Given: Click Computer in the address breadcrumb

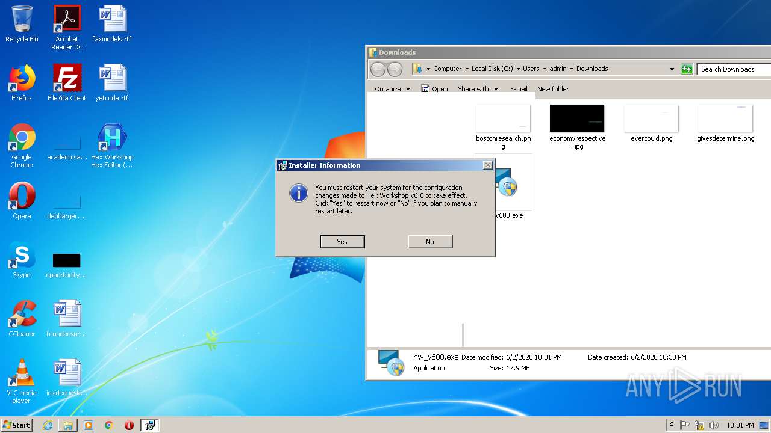Looking at the screenshot, I should click(448, 69).
